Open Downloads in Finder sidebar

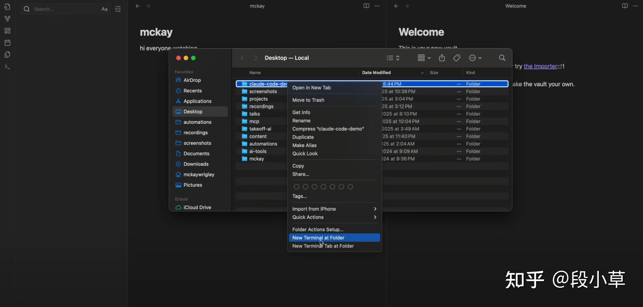(x=196, y=164)
